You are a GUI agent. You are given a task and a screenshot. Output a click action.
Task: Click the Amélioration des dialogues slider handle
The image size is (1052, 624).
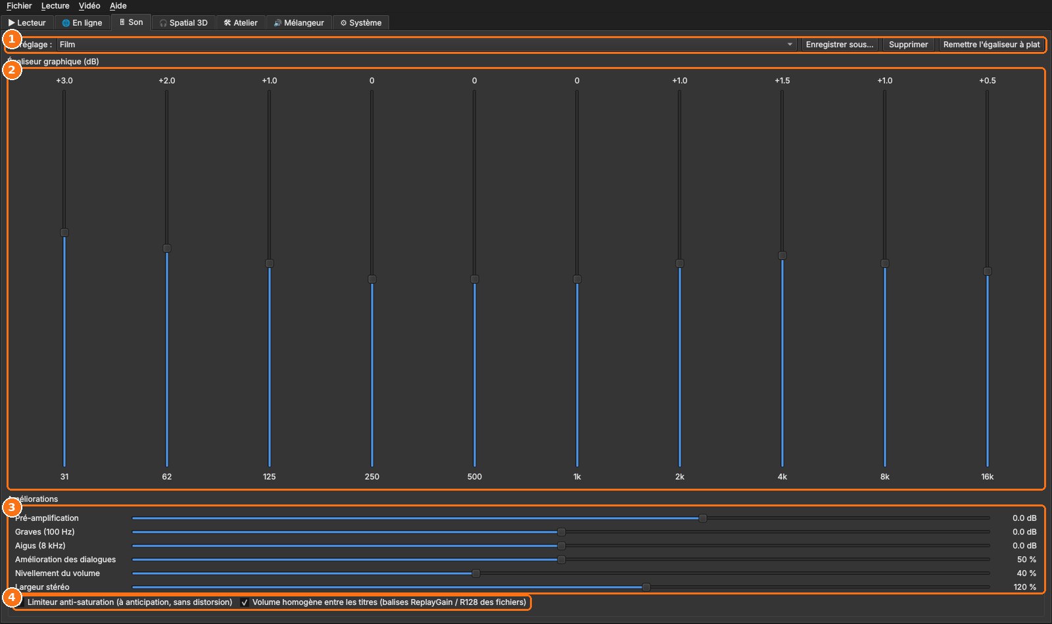coord(562,560)
